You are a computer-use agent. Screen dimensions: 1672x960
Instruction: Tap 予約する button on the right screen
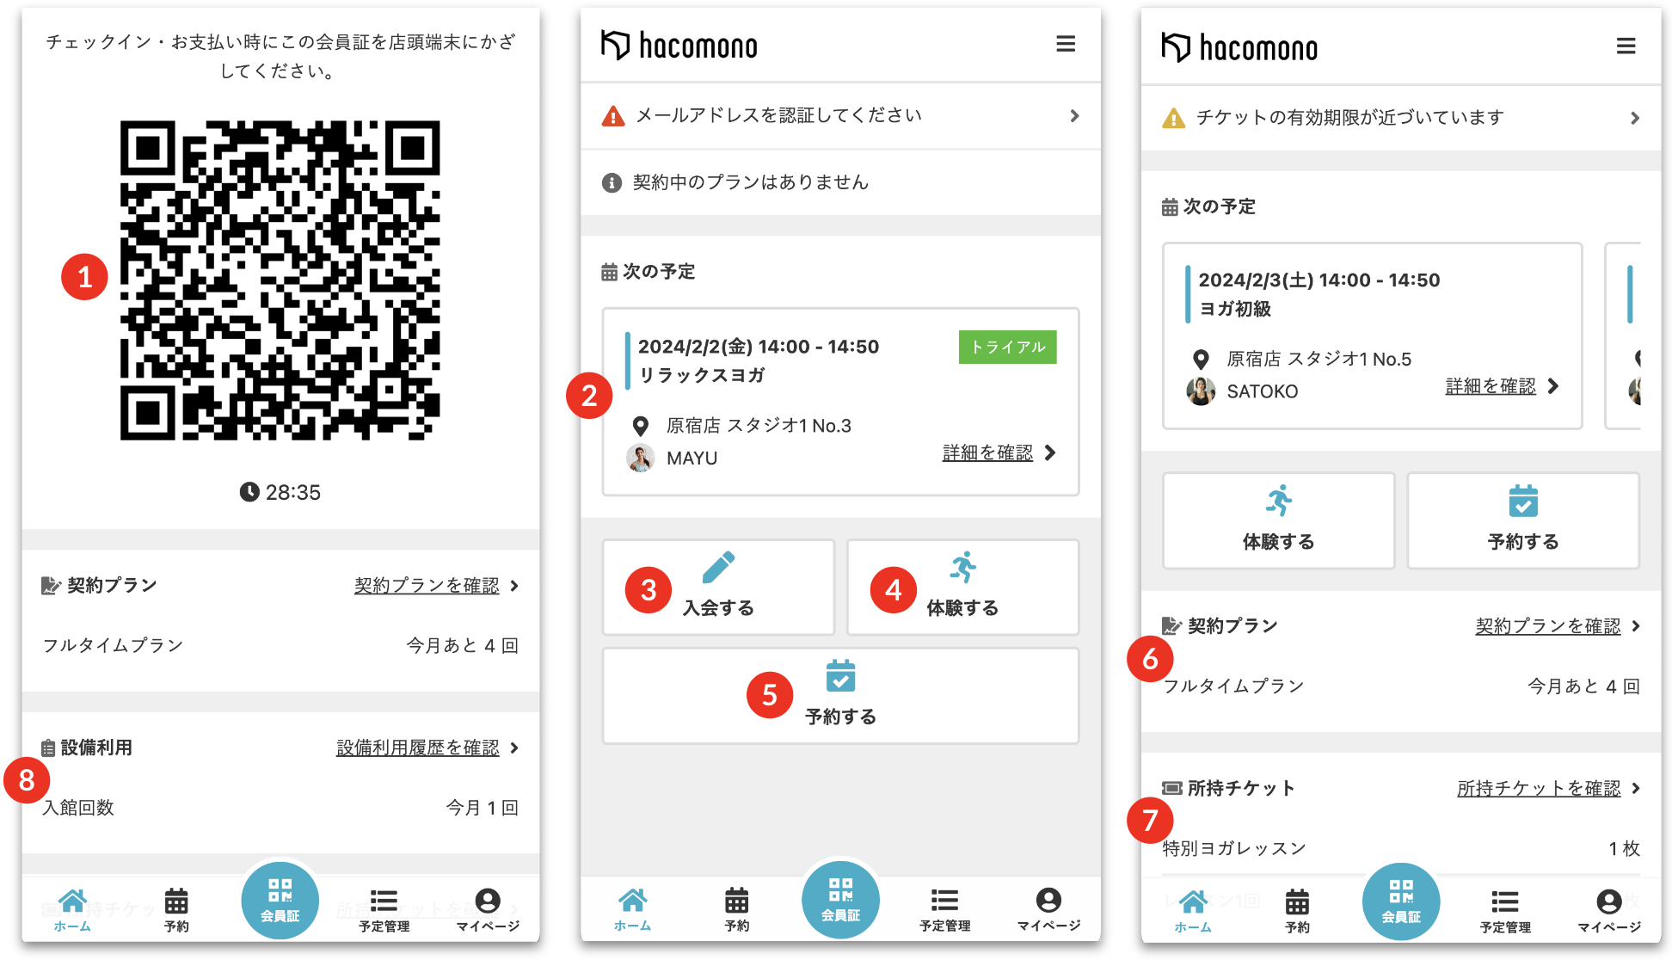point(1522,520)
